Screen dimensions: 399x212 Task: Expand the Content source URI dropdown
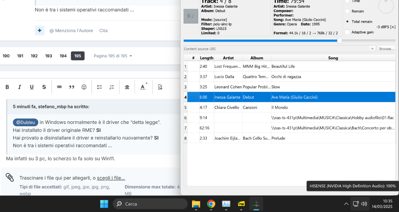[x=372, y=49]
